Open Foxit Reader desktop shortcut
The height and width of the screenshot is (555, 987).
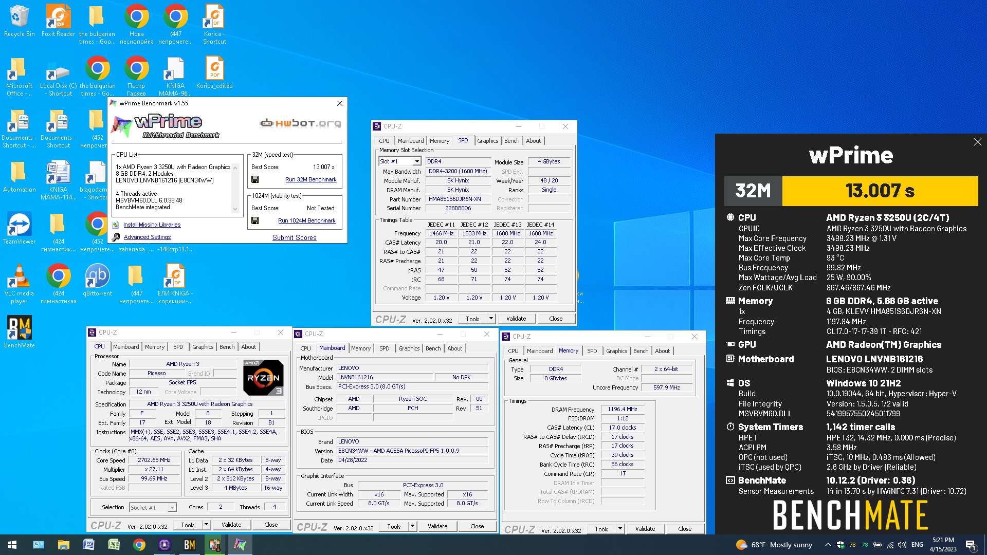pos(58,21)
